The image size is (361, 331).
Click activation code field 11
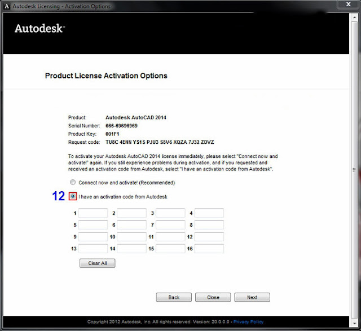click(170, 237)
